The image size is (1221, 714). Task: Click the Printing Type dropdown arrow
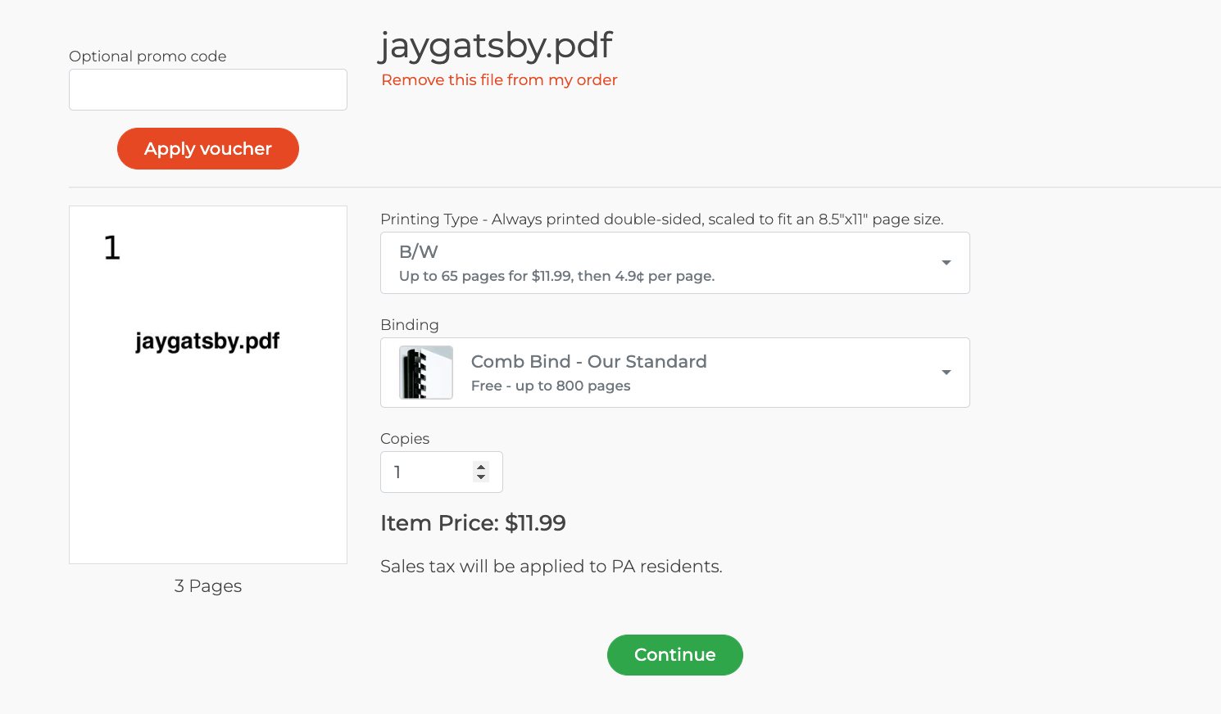[946, 263]
